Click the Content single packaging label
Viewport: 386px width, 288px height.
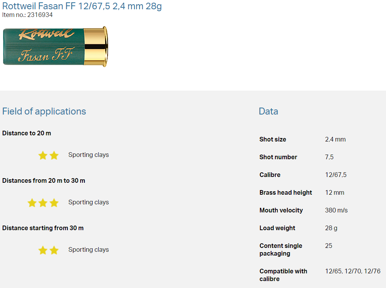pos(281,249)
